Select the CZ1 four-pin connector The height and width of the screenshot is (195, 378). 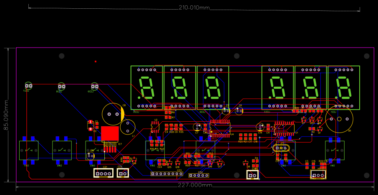[103, 173]
